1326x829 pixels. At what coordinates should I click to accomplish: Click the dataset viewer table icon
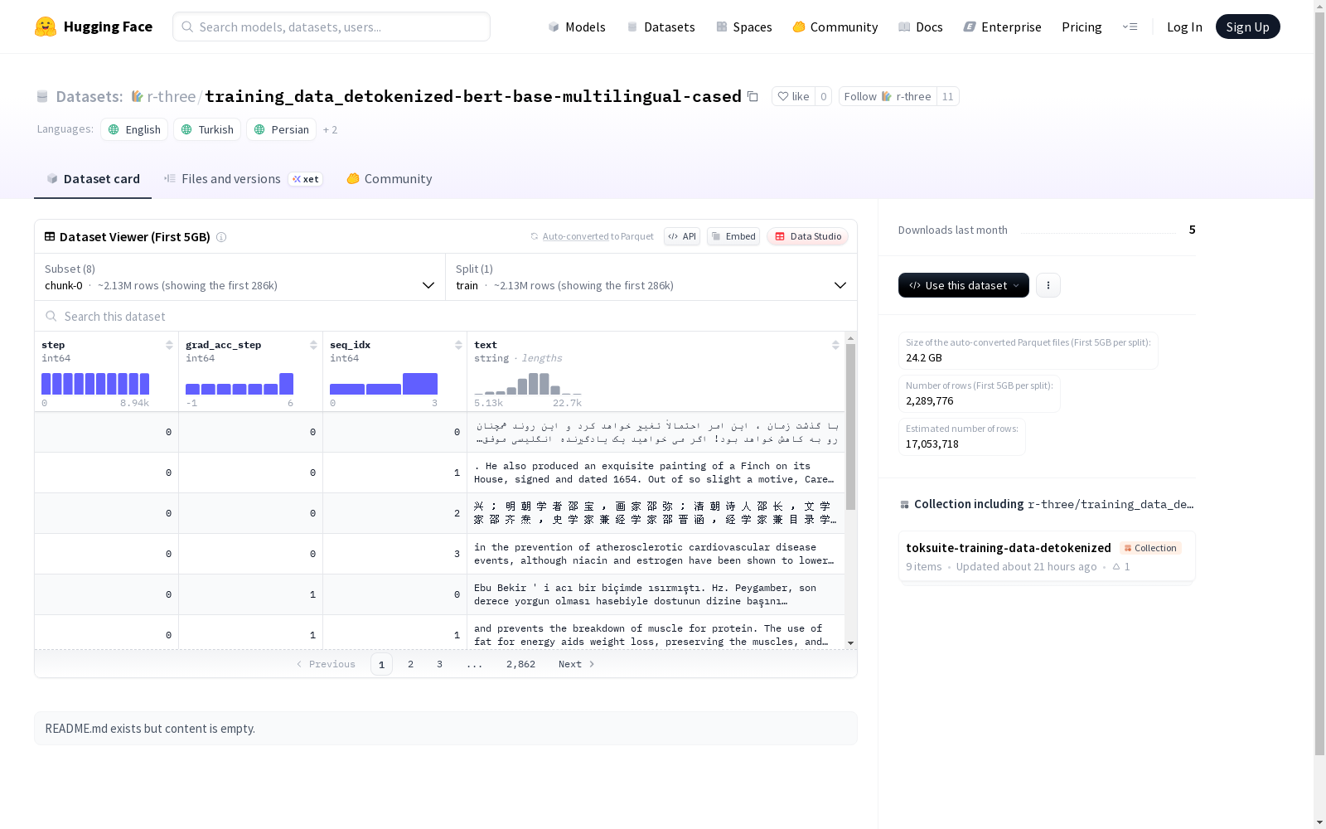pyautogui.click(x=50, y=237)
